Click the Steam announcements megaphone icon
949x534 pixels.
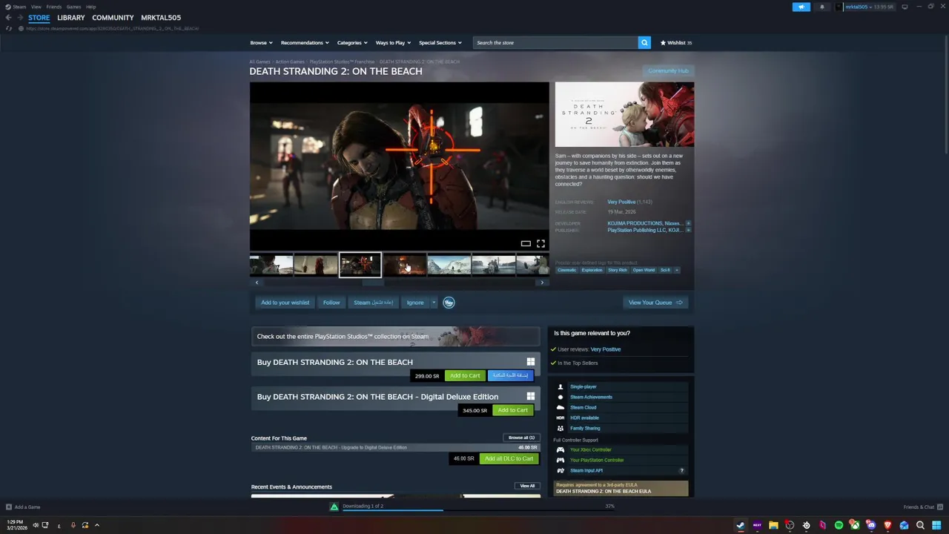pyautogui.click(x=801, y=7)
